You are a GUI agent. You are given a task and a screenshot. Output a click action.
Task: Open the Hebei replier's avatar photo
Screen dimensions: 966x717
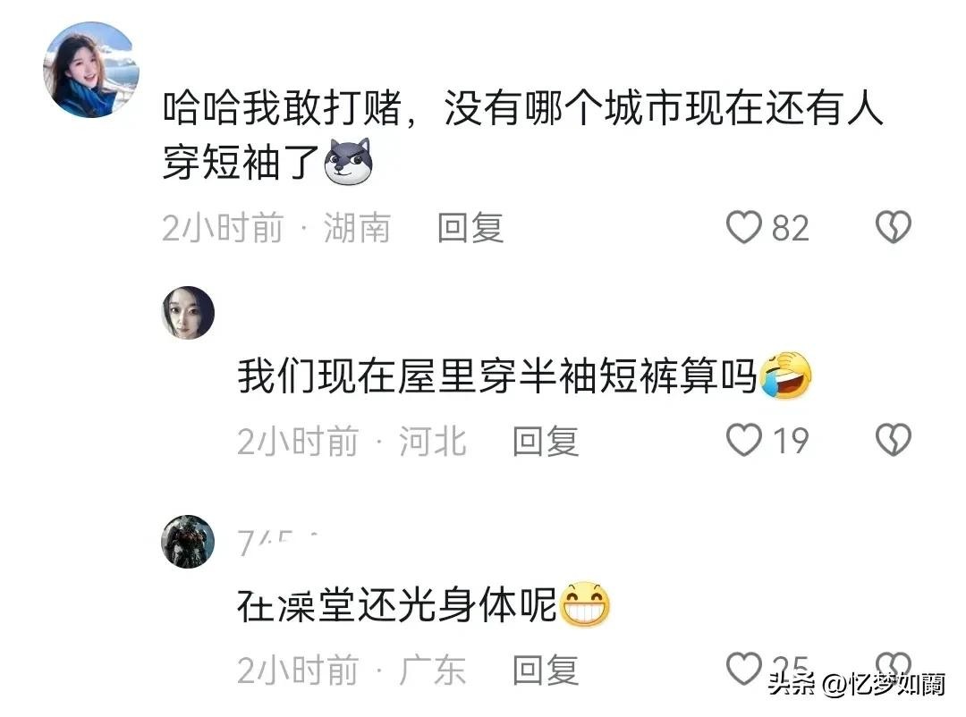click(x=188, y=312)
